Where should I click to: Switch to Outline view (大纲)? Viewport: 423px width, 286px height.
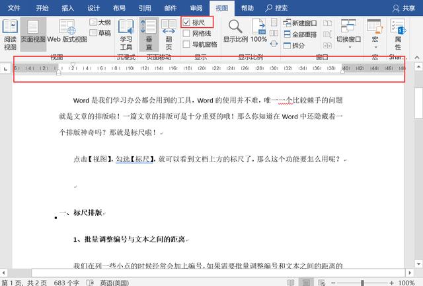click(x=100, y=22)
